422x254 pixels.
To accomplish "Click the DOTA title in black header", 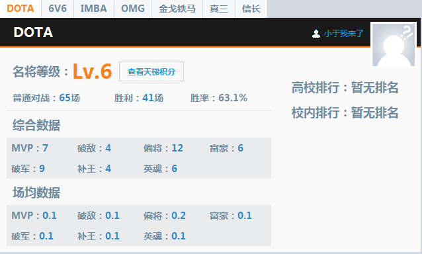I will click(33, 32).
